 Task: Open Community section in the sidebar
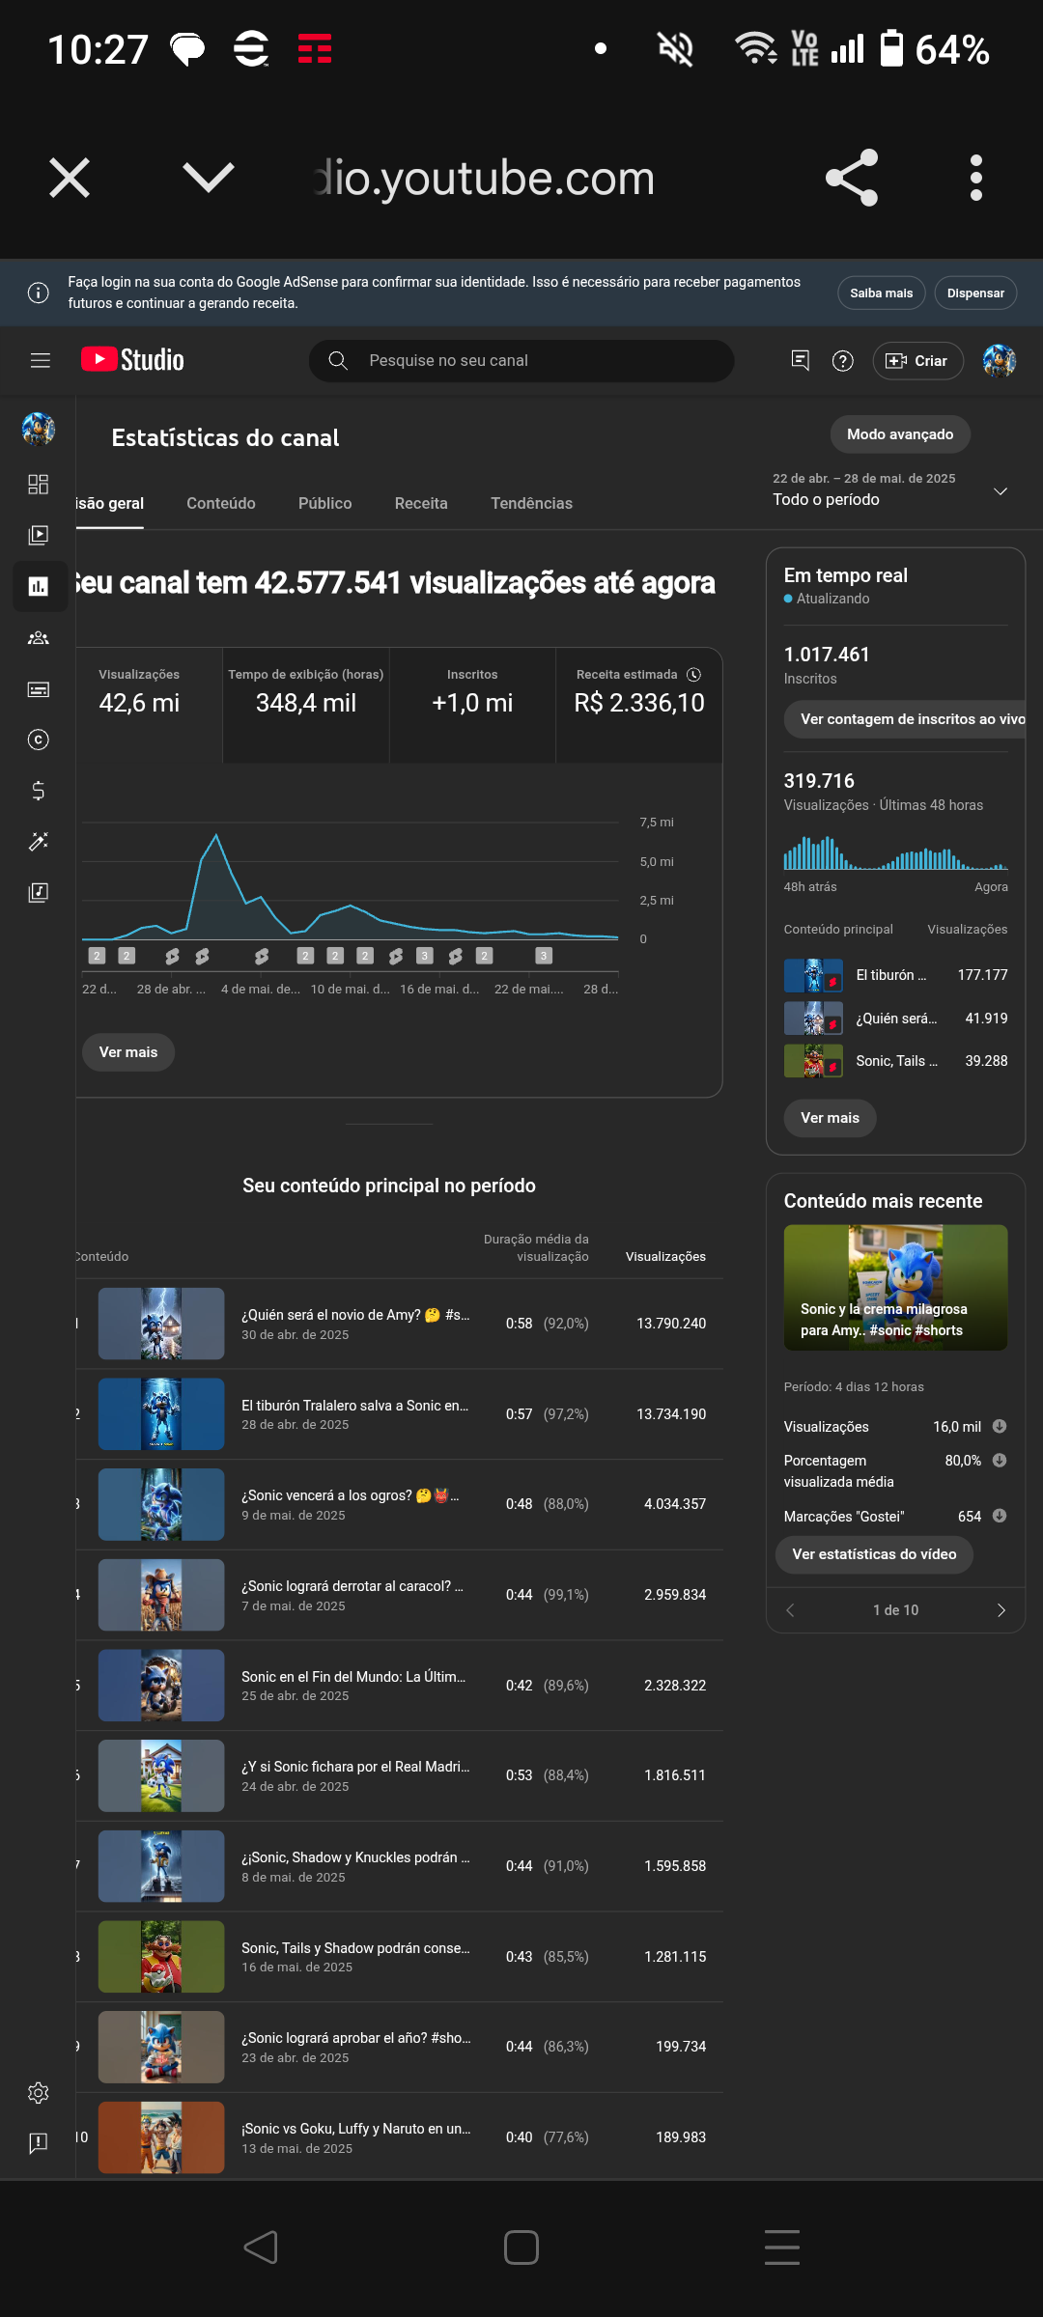point(39,638)
